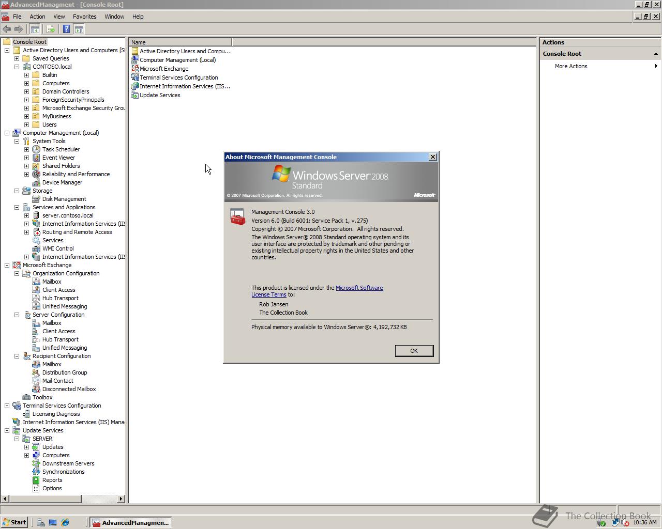Image resolution: width=662 pixels, height=529 pixels.
Task: Select MyBusiness organizational unit
Action: 57,116
